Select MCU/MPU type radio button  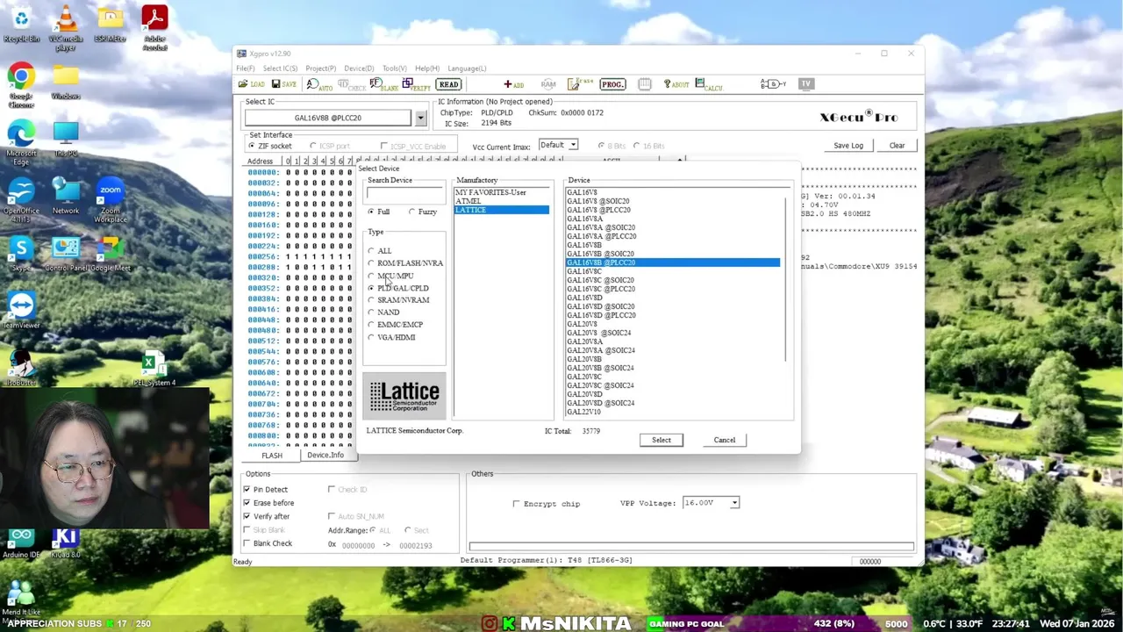tap(371, 276)
